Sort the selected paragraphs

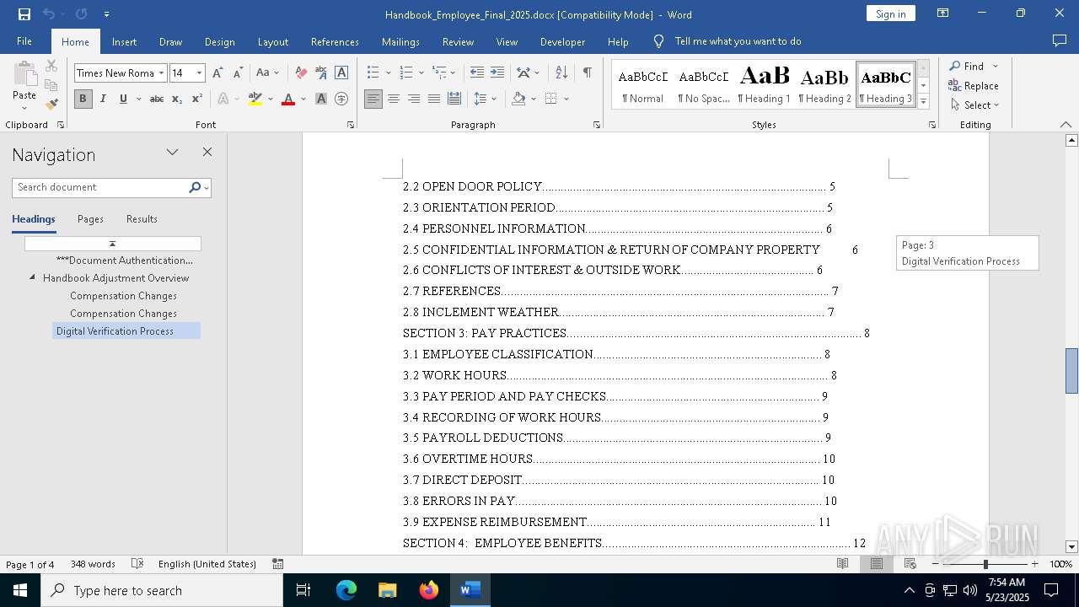[x=561, y=73]
